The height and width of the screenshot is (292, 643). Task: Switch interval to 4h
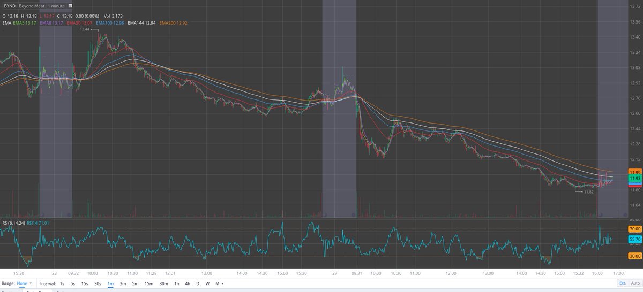[x=188, y=283]
